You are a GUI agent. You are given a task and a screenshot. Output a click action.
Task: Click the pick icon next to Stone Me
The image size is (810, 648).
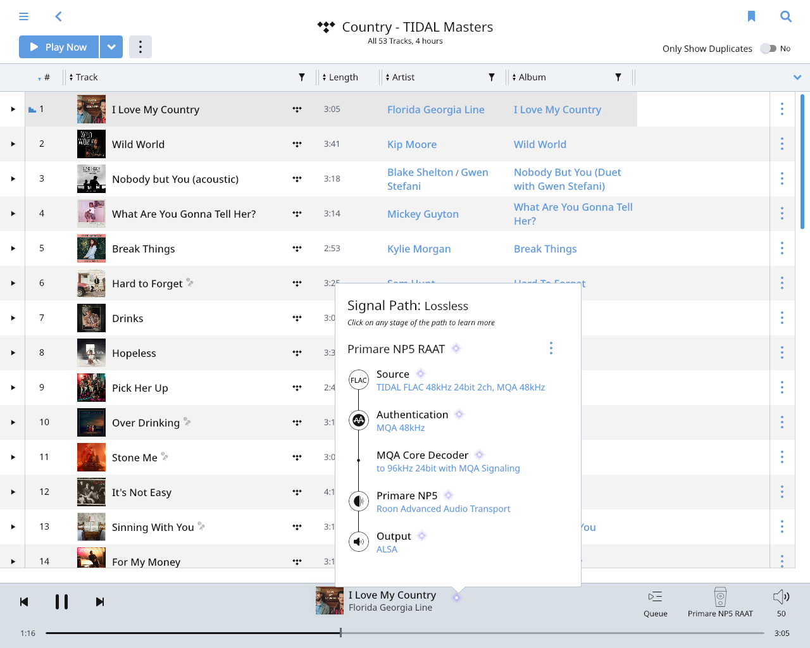(165, 456)
